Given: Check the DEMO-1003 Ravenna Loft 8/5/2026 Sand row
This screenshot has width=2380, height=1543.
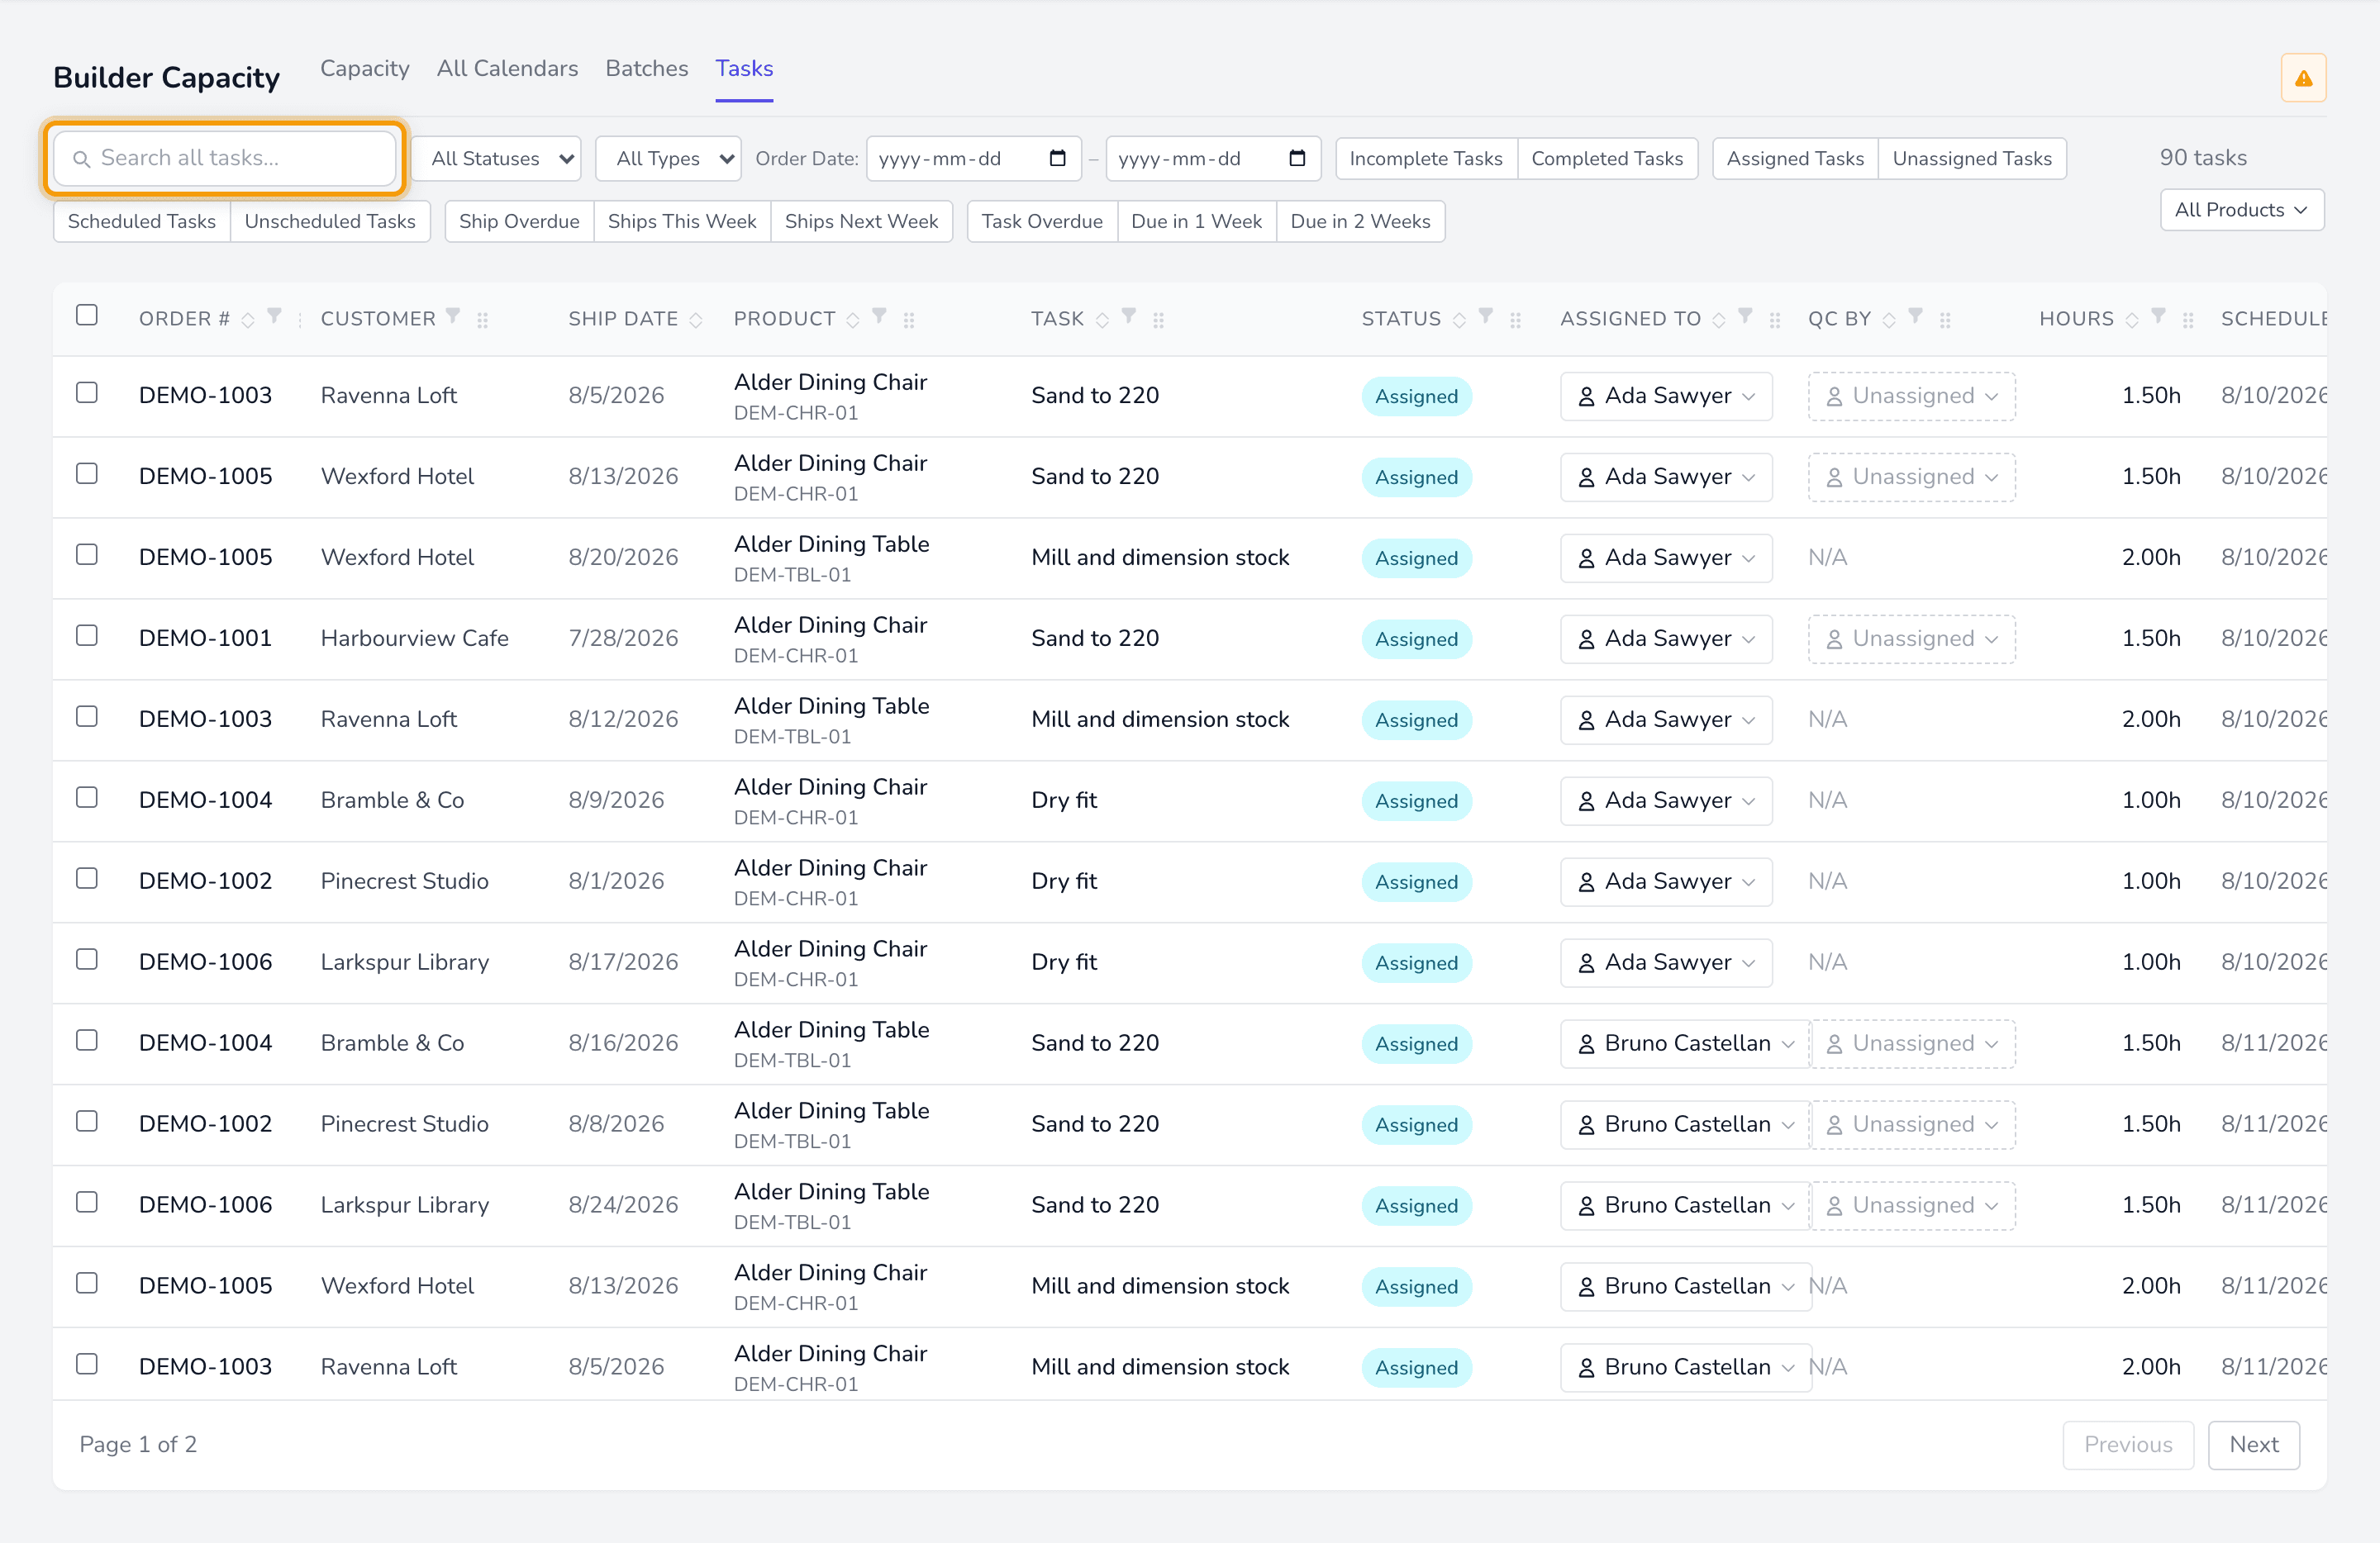Looking at the screenshot, I should (87, 392).
